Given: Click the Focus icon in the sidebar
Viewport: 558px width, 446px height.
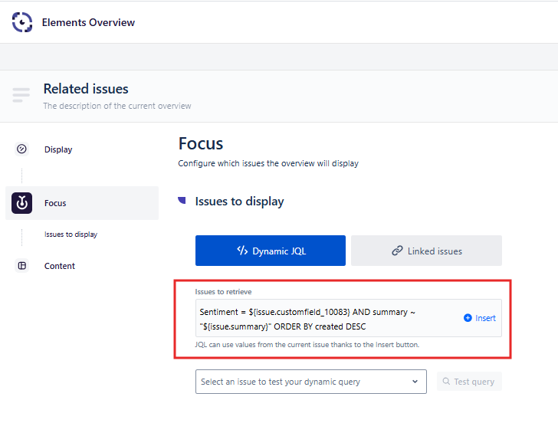Looking at the screenshot, I should tap(21, 203).
